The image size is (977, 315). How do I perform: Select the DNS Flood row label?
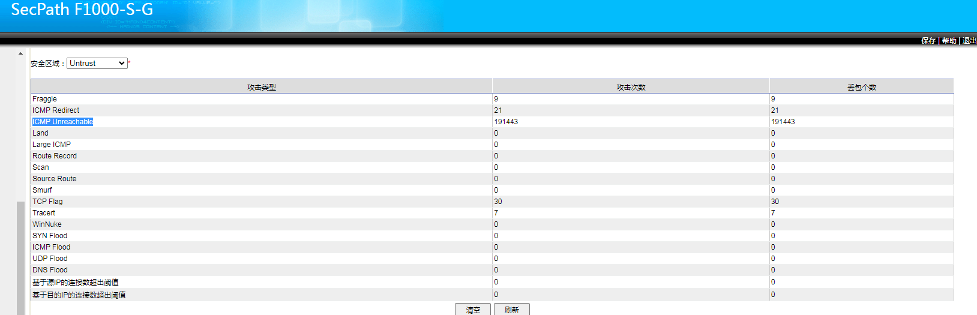click(50, 270)
